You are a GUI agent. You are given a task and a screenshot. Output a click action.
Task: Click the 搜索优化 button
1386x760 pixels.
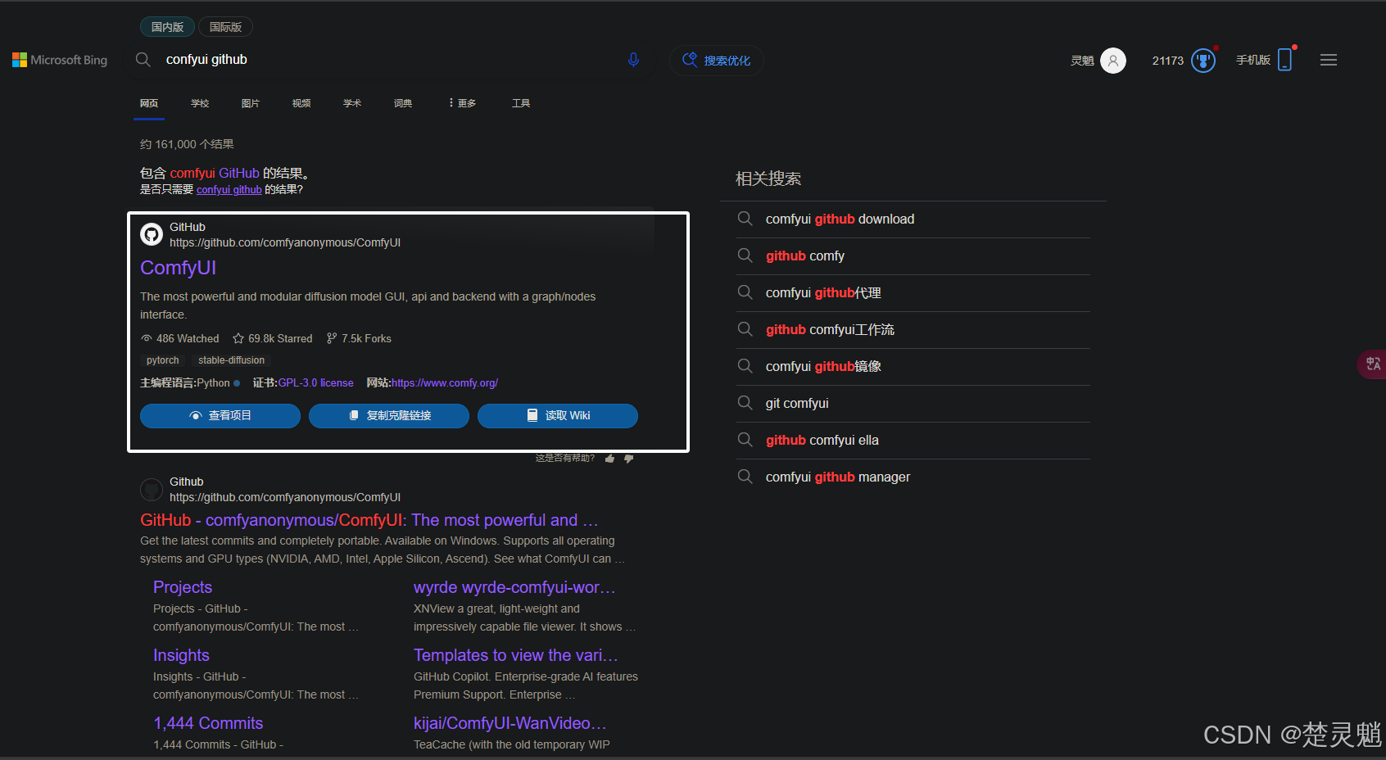(717, 61)
